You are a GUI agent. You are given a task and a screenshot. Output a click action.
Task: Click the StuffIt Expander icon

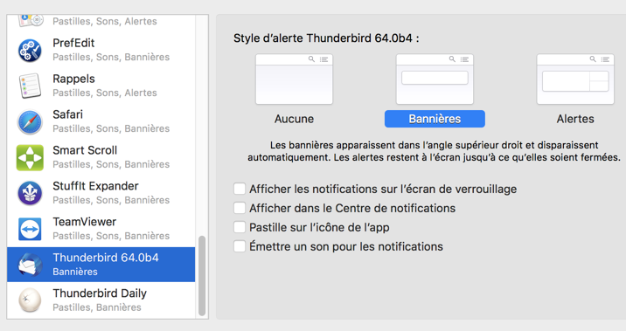click(x=30, y=193)
